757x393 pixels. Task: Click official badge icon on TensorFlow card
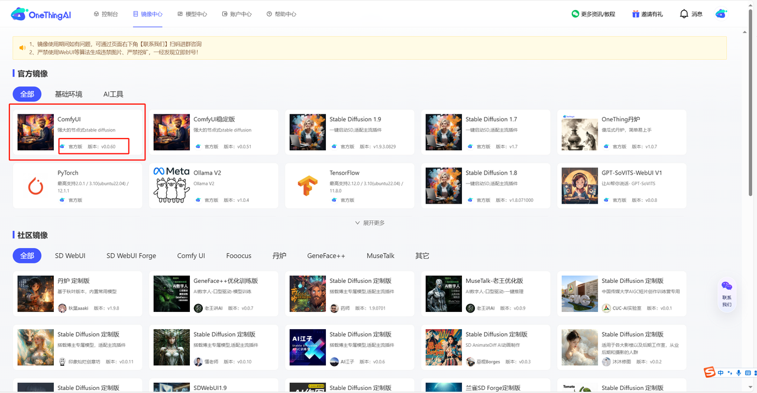point(334,200)
